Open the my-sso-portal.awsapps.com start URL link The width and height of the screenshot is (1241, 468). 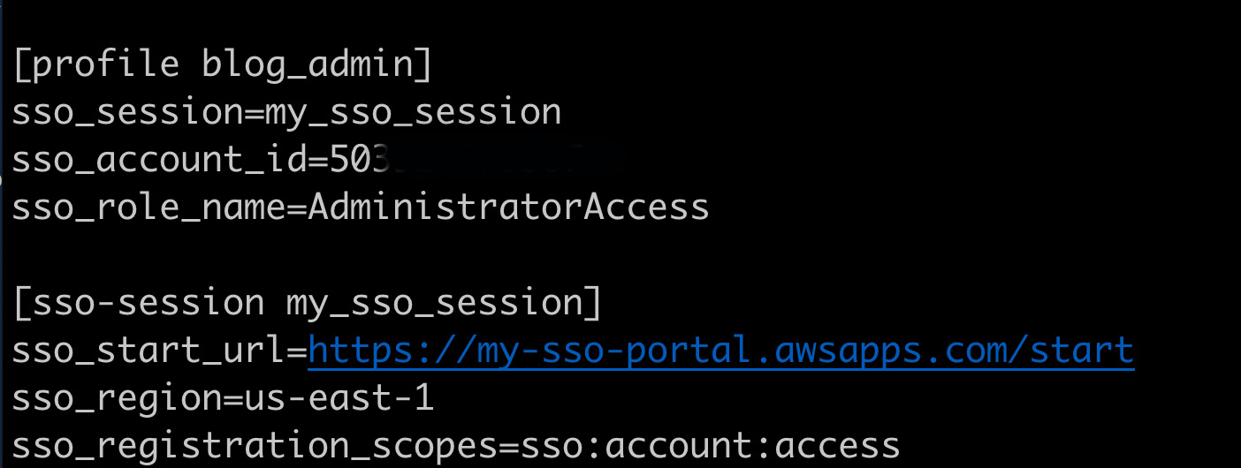720,351
